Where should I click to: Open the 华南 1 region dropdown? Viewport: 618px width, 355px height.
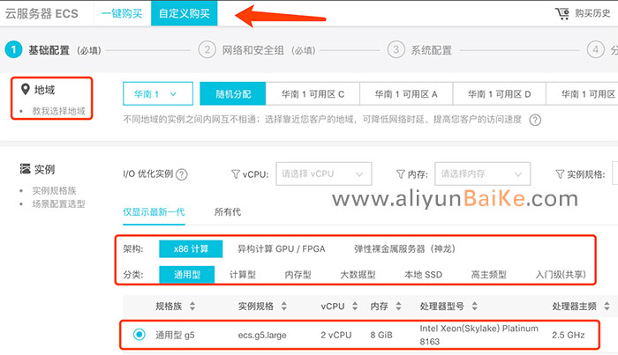(x=158, y=93)
